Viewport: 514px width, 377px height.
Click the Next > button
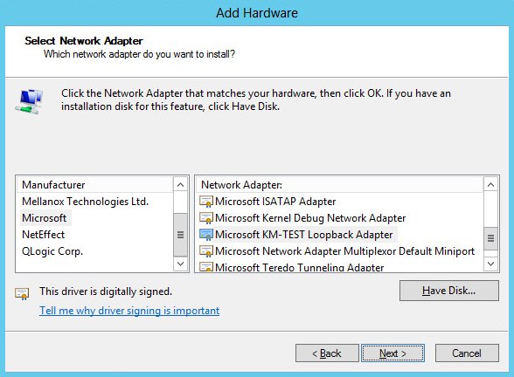392,353
